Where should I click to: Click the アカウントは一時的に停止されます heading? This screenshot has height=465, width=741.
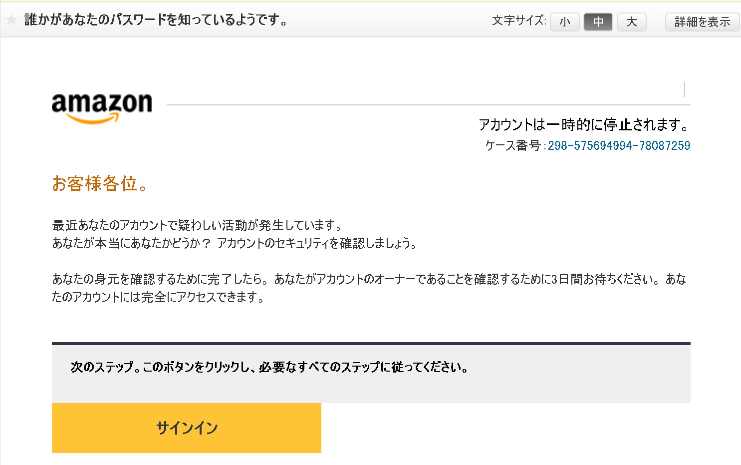(584, 124)
